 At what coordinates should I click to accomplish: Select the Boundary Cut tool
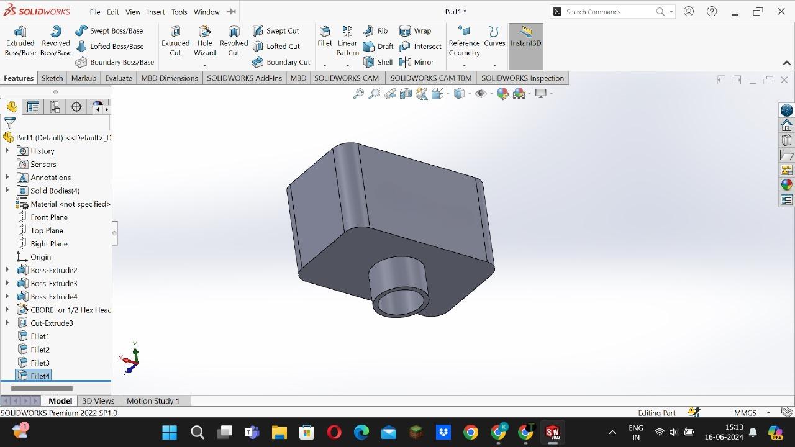[x=281, y=62]
